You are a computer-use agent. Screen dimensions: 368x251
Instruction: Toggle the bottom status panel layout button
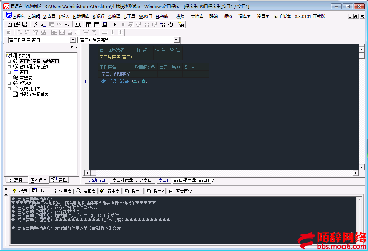(x=97, y=24)
